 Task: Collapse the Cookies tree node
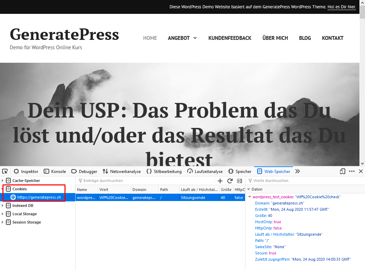2,189
